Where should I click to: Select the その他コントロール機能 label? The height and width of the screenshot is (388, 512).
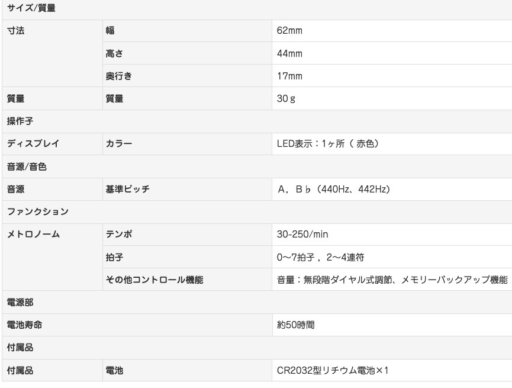click(154, 280)
